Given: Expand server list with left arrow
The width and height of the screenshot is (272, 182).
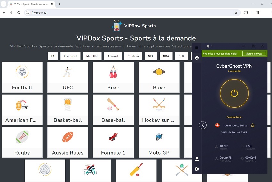Looking at the screenshot, I should click(x=203, y=125).
